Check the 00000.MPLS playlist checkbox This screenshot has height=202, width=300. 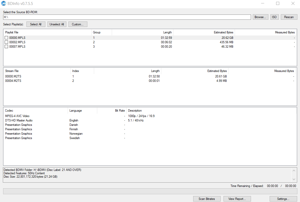pyautogui.click(x=6, y=38)
